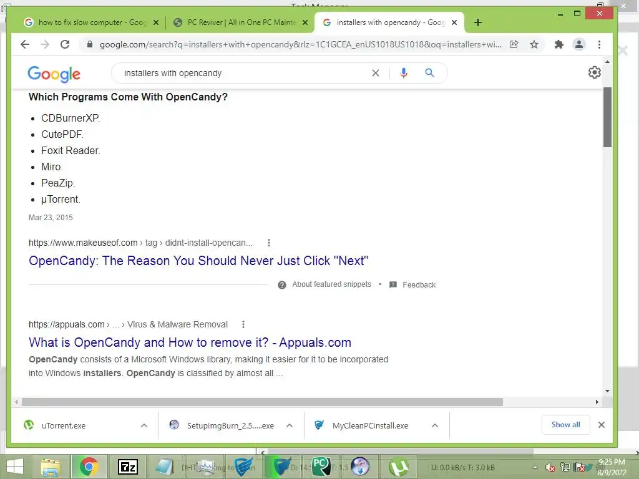
Task: Open the SetupImgBurn downloaded file
Action: click(x=230, y=425)
